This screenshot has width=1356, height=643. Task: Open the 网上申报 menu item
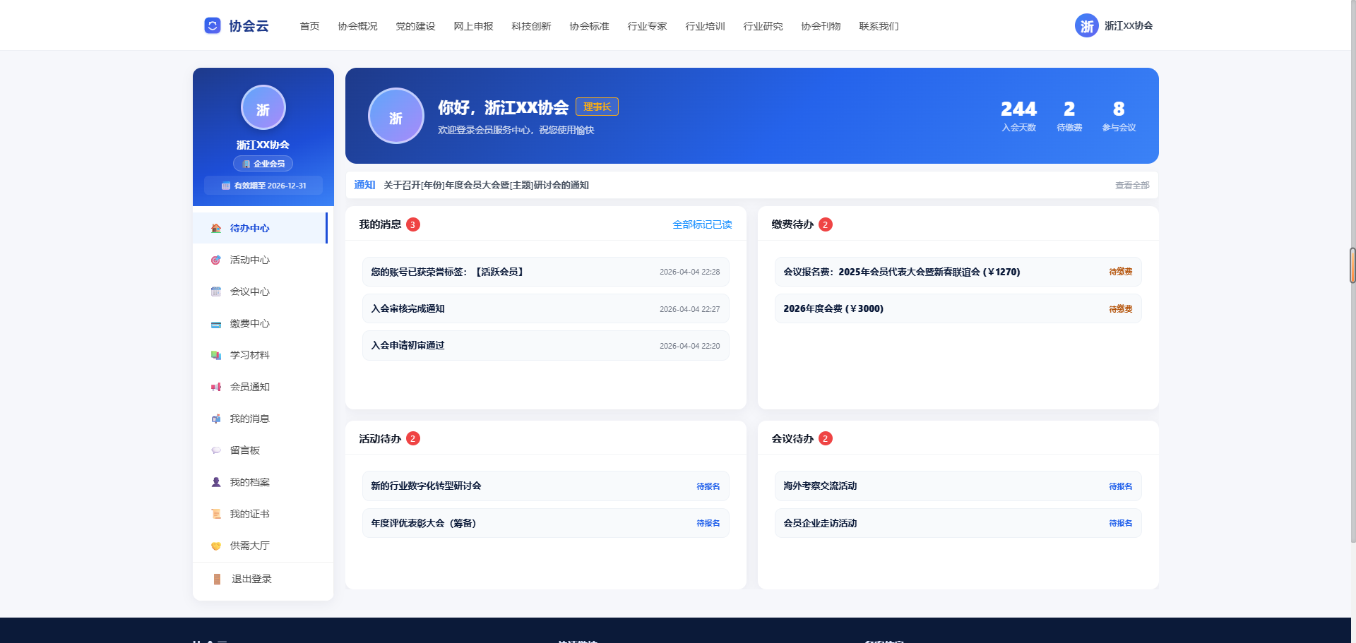pyautogui.click(x=473, y=26)
